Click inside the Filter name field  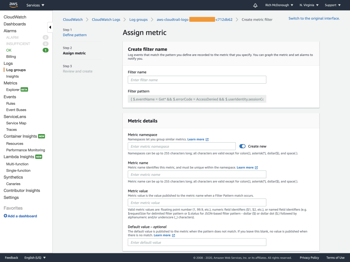click(x=197, y=79)
